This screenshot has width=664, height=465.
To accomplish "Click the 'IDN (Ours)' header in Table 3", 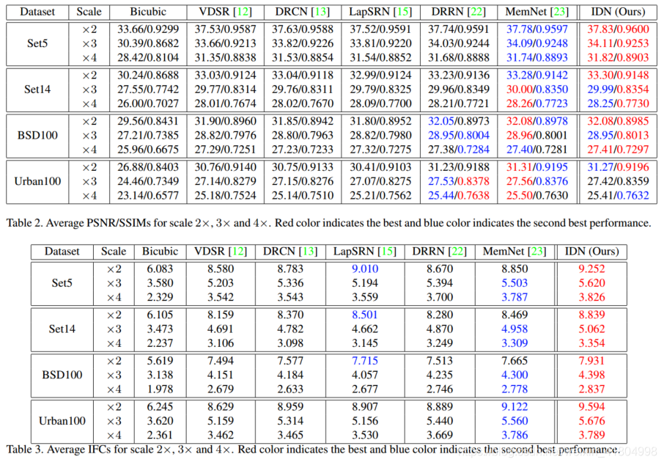I will [591, 252].
